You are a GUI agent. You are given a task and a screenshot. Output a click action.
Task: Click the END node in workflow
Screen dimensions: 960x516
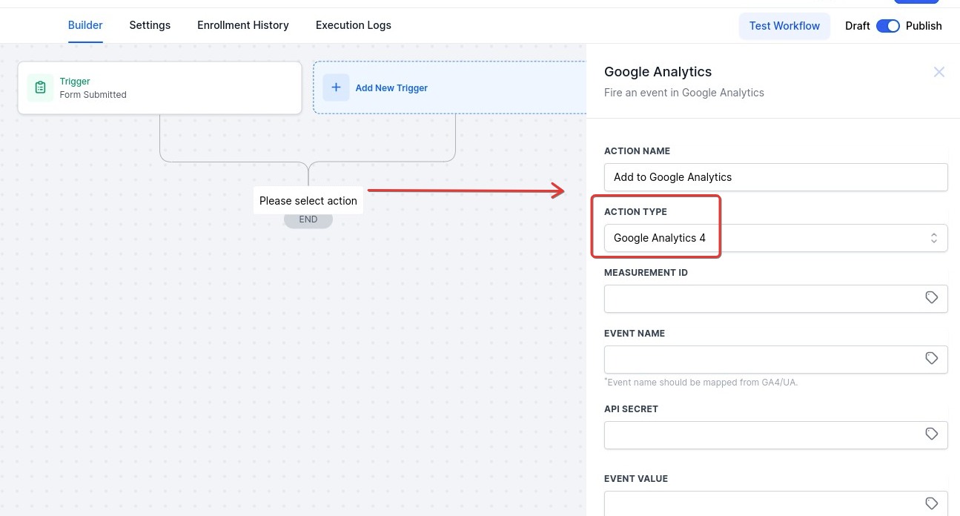(x=308, y=219)
